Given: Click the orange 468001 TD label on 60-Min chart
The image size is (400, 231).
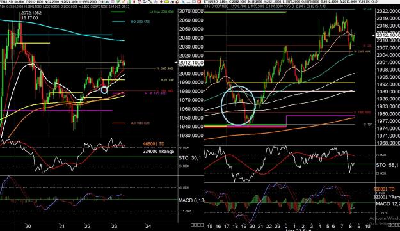Looking at the screenshot, I should coord(154,144).
